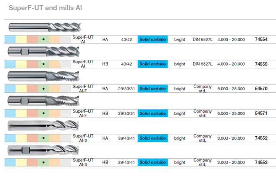Select article number 74553

pyautogui.click(x=261, y=163)
